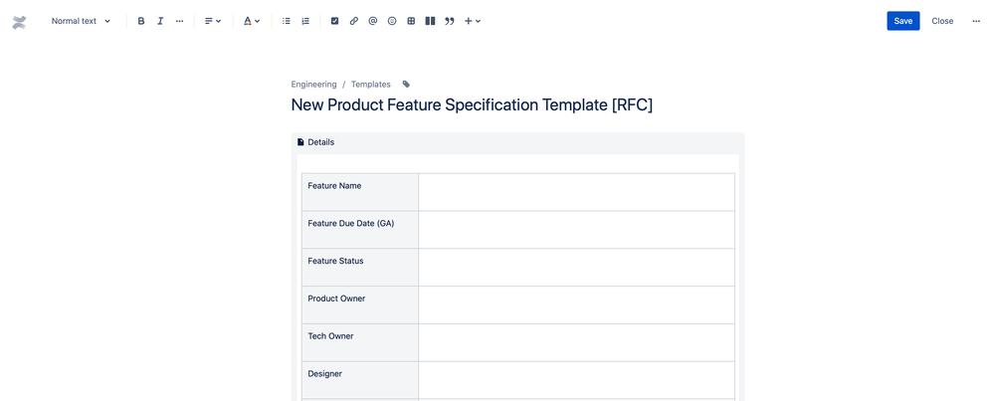Insert a table

(411, 21)
